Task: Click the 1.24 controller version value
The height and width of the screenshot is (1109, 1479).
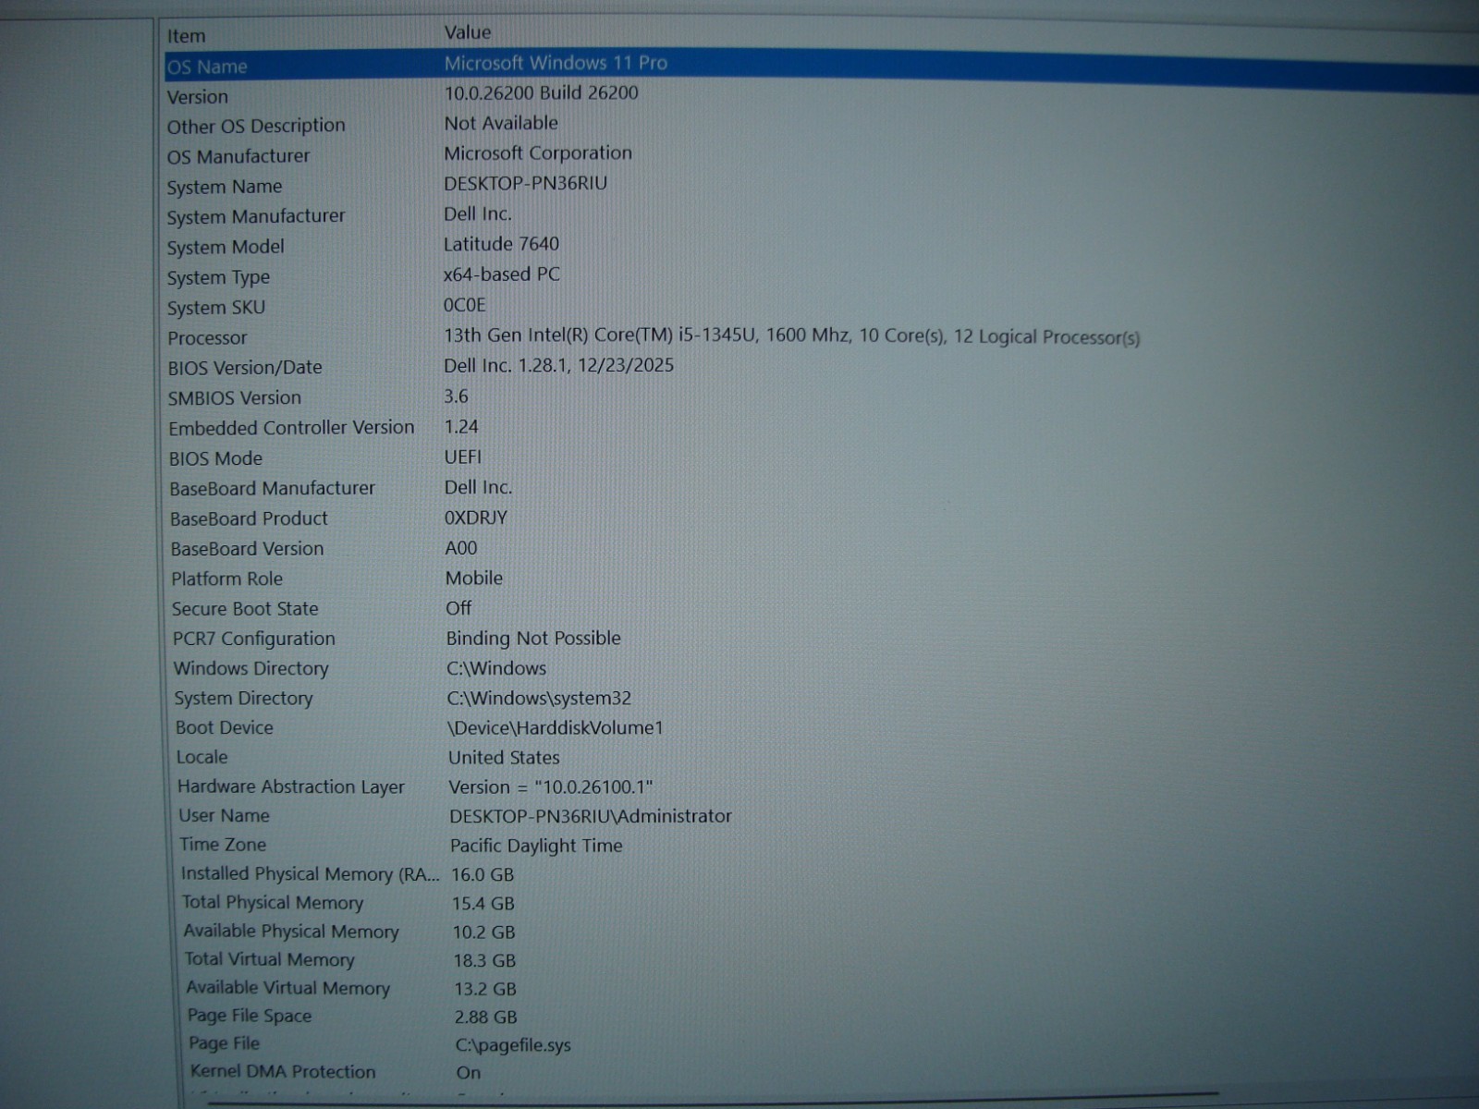Action: click(x=461, y=427)
